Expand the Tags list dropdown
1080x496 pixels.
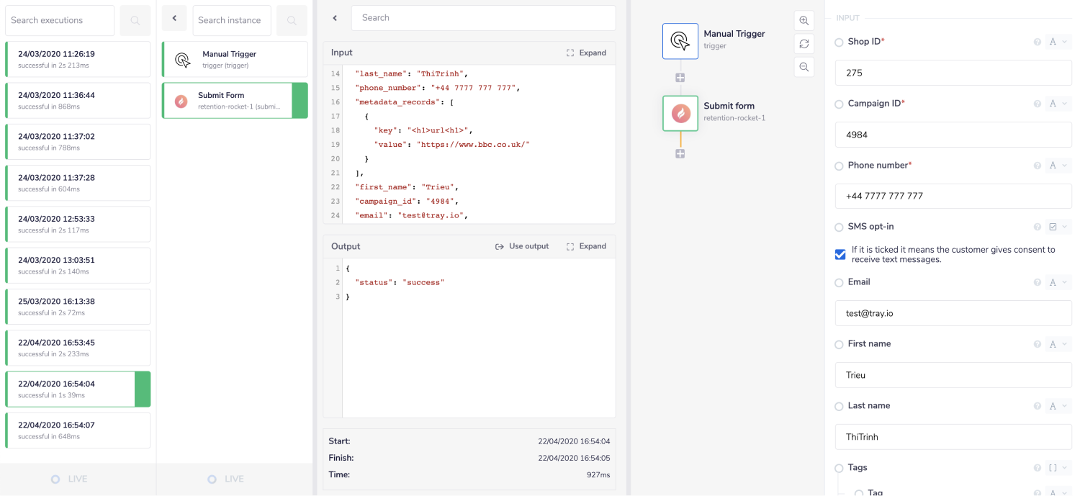[1057, 467]
